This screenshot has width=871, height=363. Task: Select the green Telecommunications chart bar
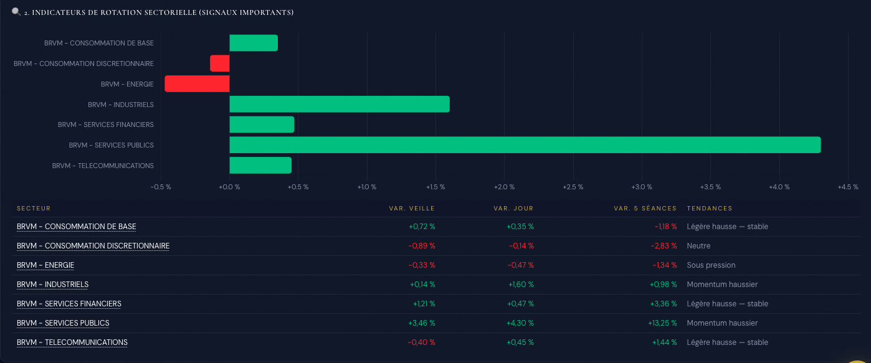pyautogui.click(x=260, y=165)
